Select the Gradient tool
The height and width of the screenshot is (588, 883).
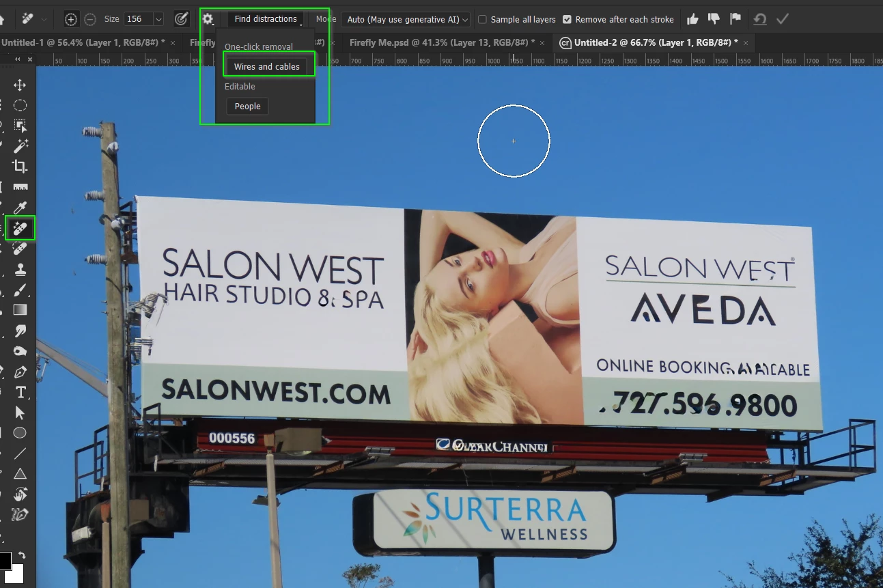pyautogui.click(x=20, y=310)
